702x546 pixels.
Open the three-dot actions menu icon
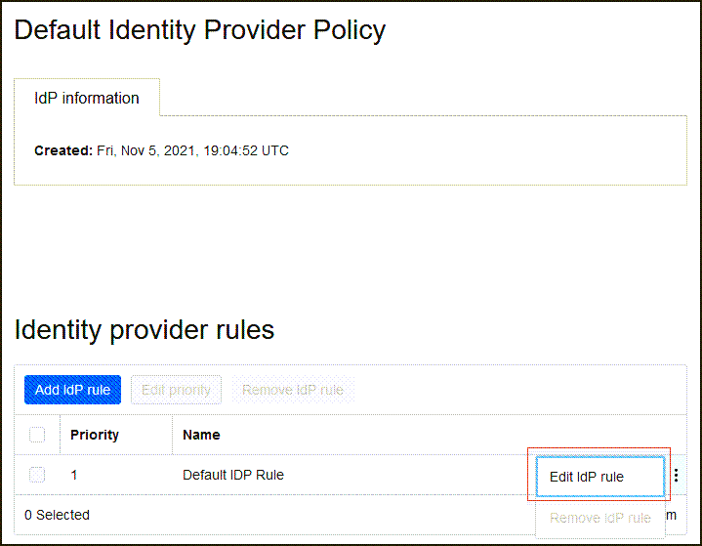(676, 476)
